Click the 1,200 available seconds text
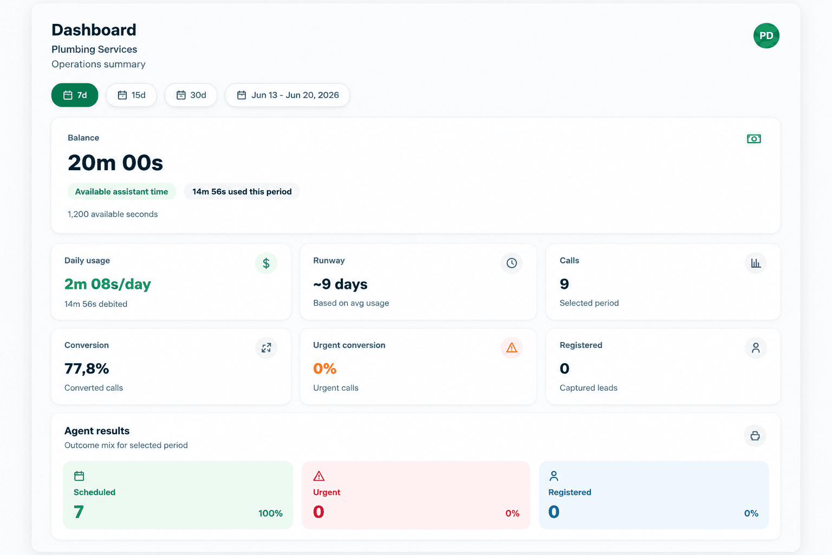832x555 pixels. pyautogui.click(x=113, y=214)
